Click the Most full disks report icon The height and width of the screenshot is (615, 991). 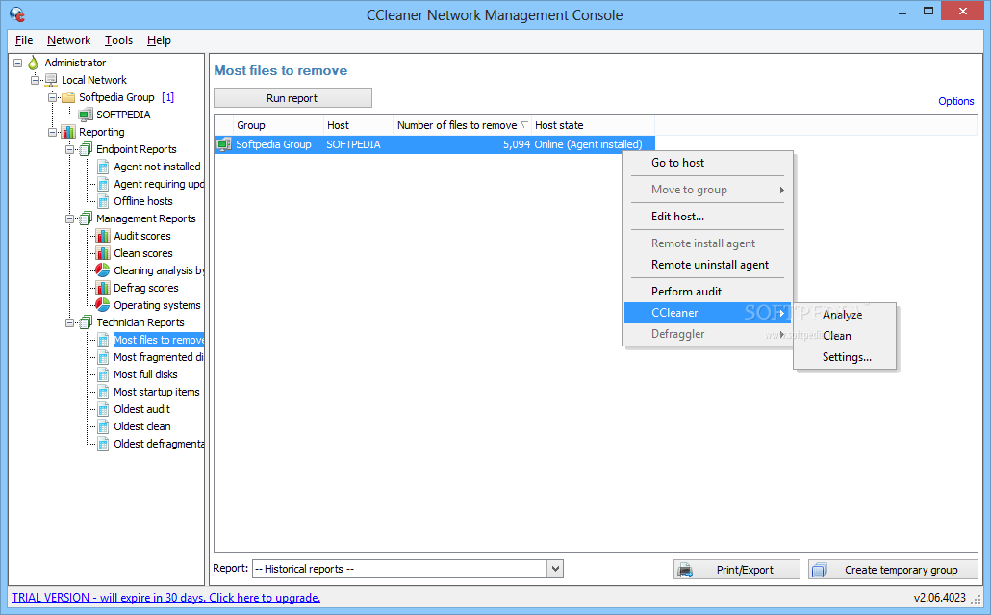(x=103, y=374)
